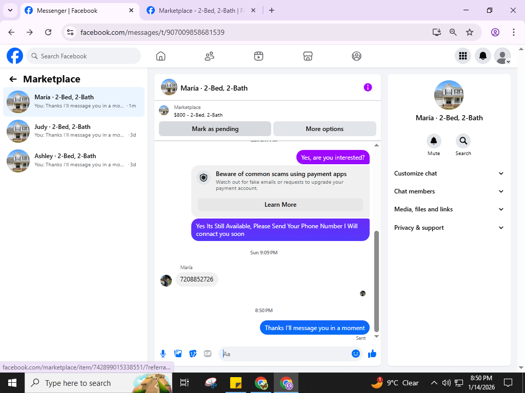
Task: Open the emoji picker smiley icon
Action: pos(356,354)
